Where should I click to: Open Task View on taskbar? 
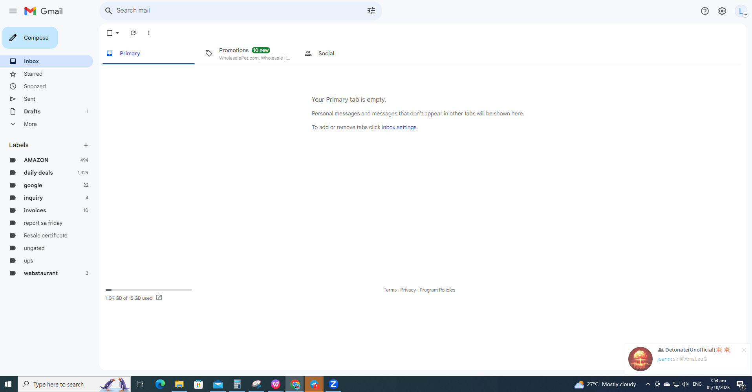[x=140, y=384]
